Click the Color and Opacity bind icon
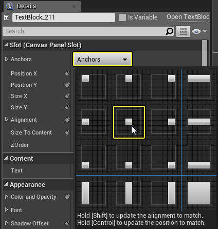 (67, 197)
